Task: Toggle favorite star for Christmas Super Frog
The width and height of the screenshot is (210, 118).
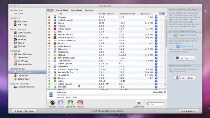Action: 162,69
